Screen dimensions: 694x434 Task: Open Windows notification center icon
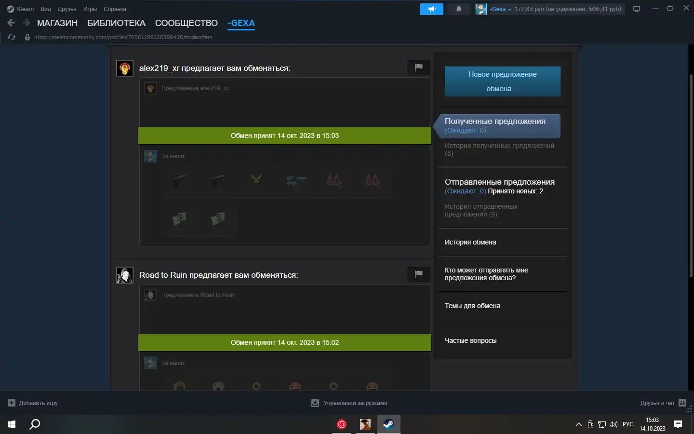(x=678, y=424)
